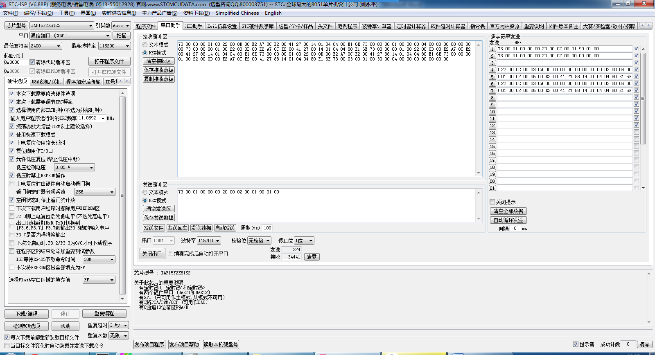Click the STC-ISP app icon in title bar
The width and height of the screenshot is (655, 355).
click(4, 4)
